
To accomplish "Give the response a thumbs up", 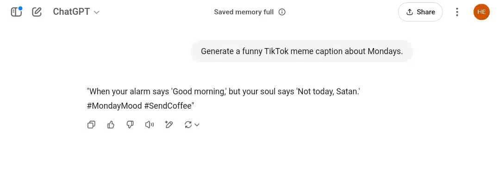I will (111, 124).
